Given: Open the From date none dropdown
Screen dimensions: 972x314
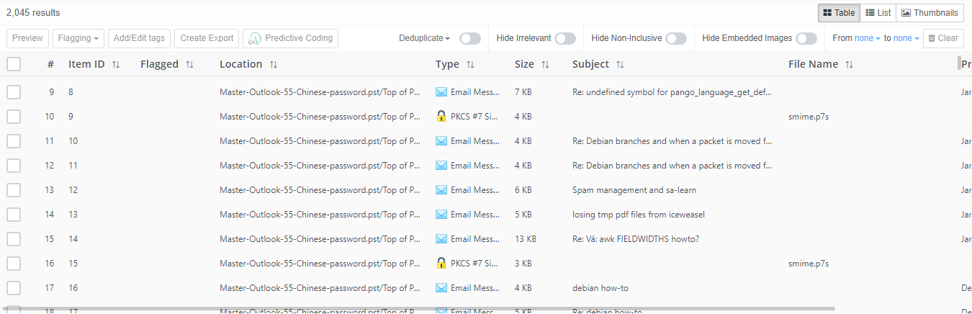Looking at the screenshot, I should pyautogui.click(x=867, y=38).
